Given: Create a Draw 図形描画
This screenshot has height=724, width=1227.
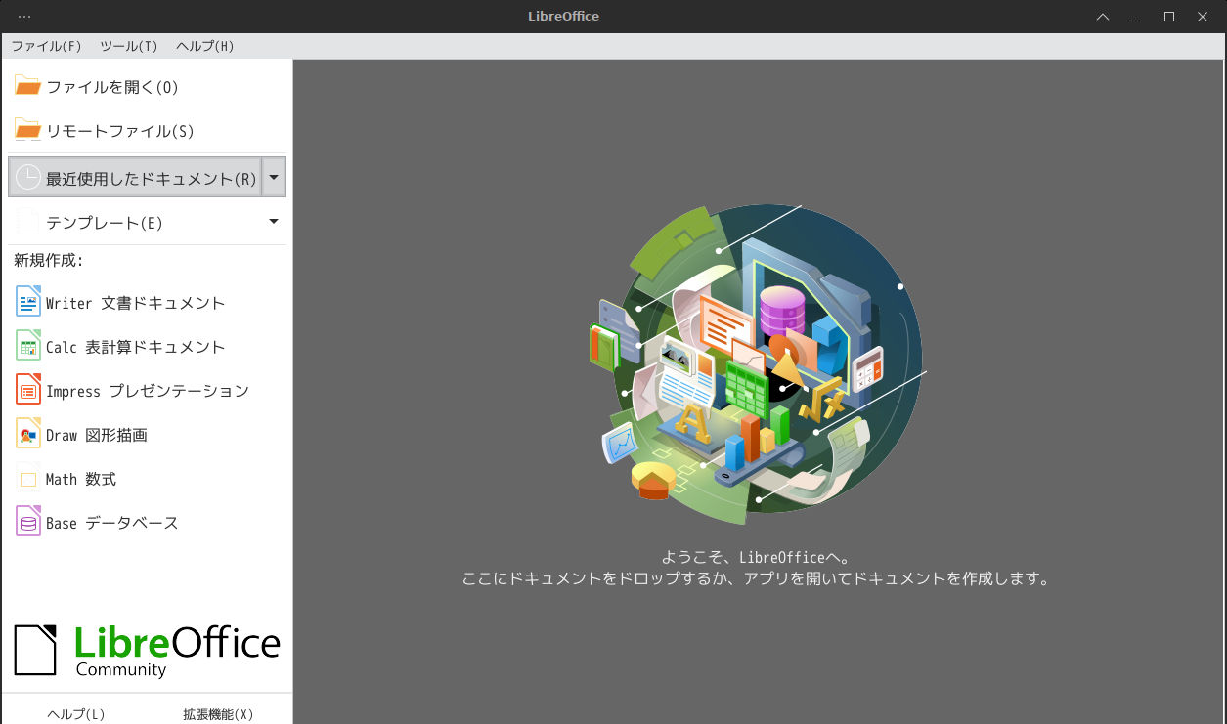Looking at the screenshot, I should click(x=147, y=434).
